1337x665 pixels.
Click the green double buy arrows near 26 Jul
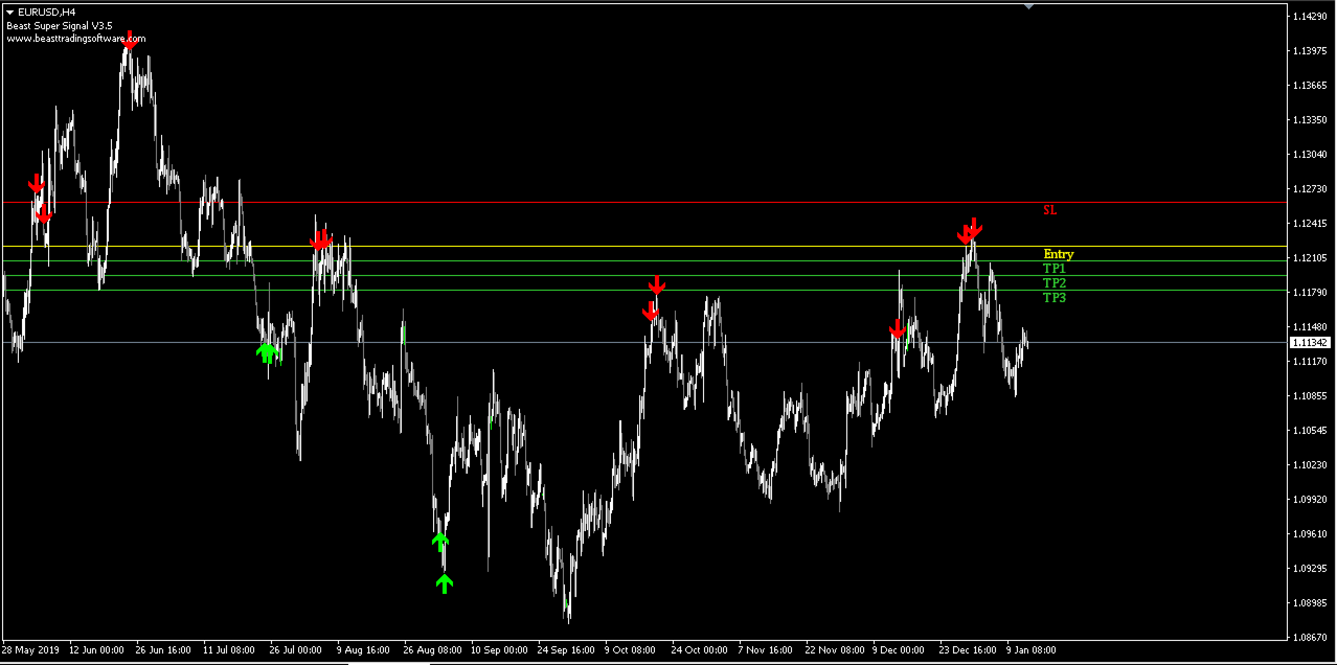pos(267,352)
